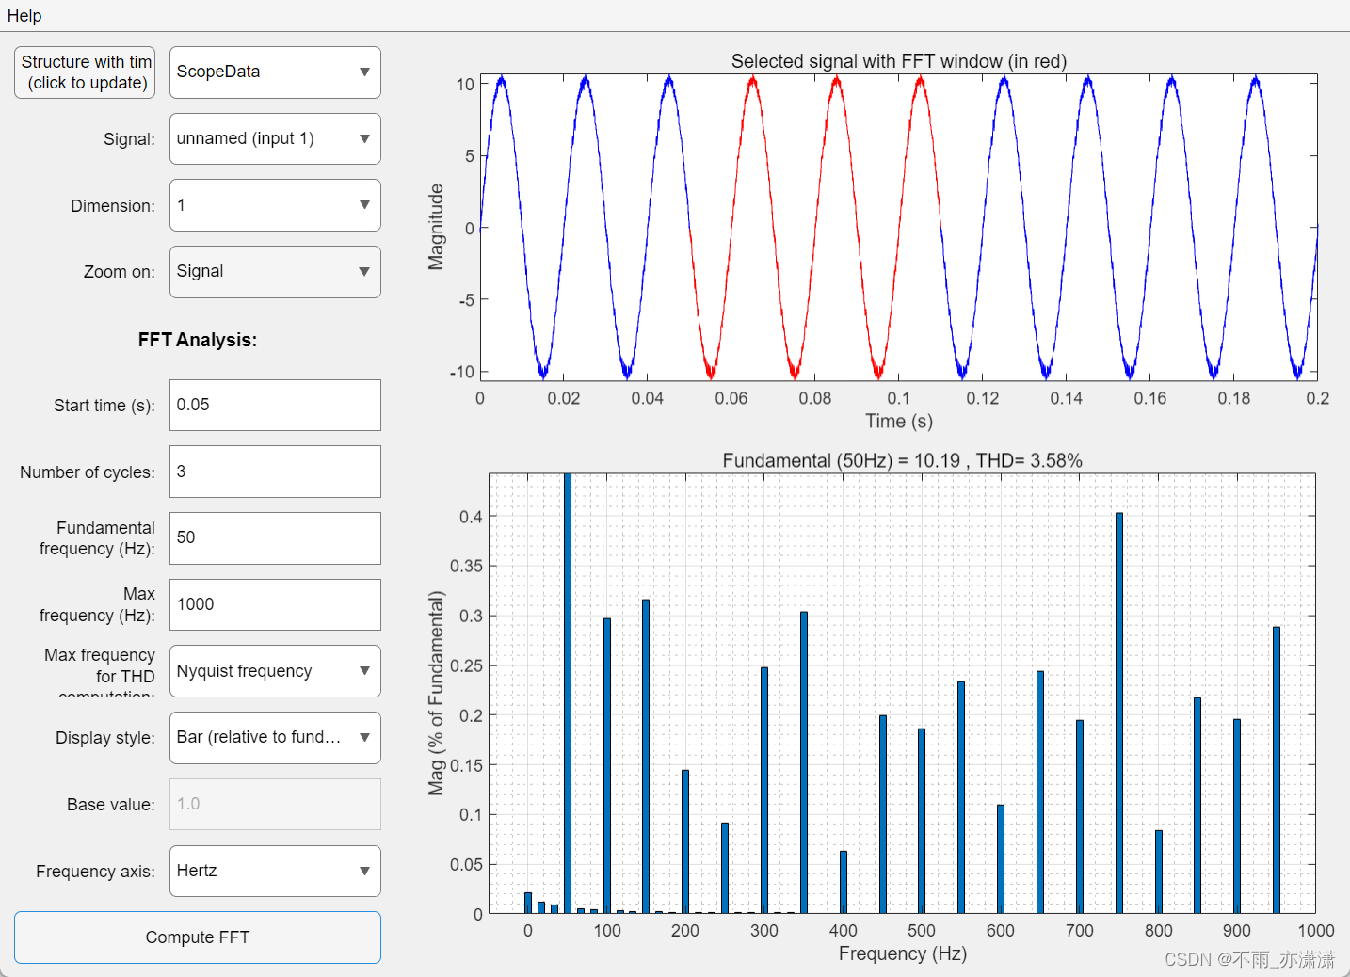Viewport: 1350px width, 977px height.
Task: Click the Number of cycles label
Action: point(88,472)
